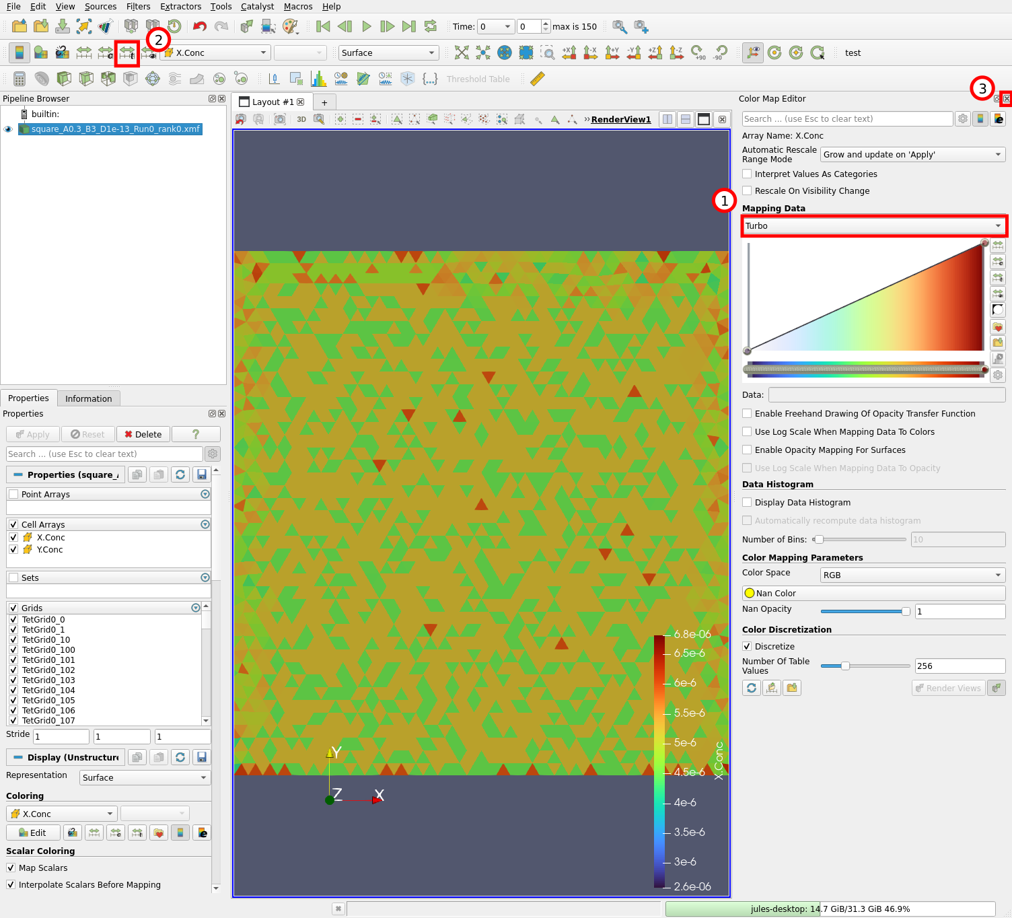
Task: Click the Histogram filter icon
Action: [x=318, y=79]
